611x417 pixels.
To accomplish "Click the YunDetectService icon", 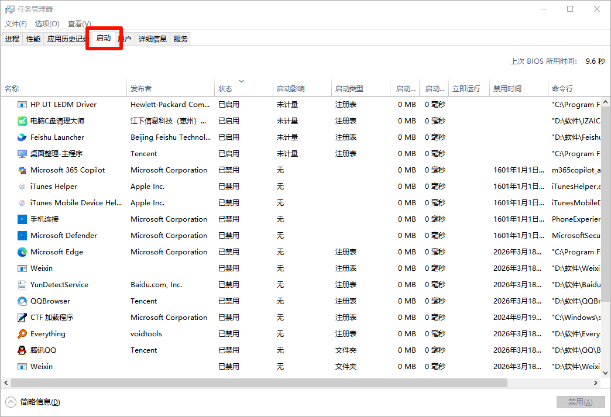I will tap(22, 285).
